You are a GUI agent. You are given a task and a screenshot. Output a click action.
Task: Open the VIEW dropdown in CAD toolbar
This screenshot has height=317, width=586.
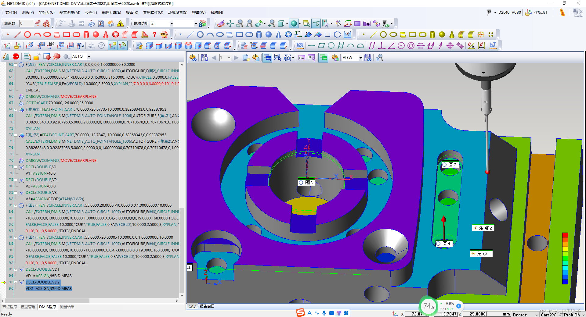coord(360,58)
